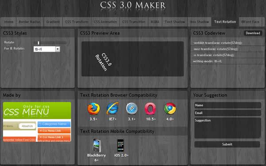
Task: Open the For IE Rotate dropdown
Action: pyautogui.click(x=47, y=49)
